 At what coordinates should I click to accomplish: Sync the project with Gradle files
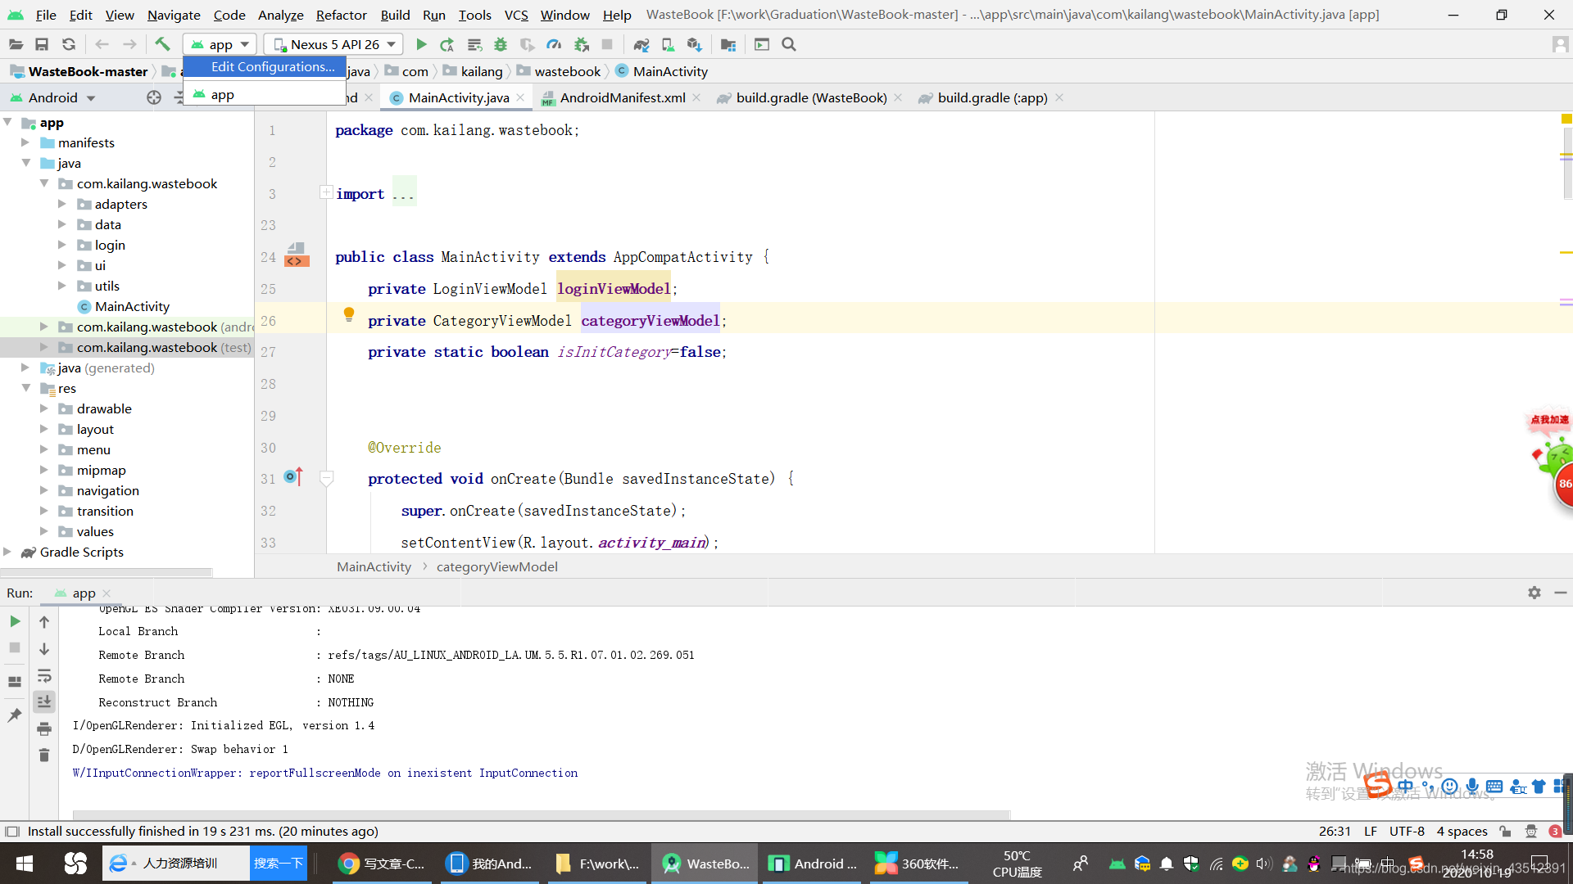click(x=641, y=44)
